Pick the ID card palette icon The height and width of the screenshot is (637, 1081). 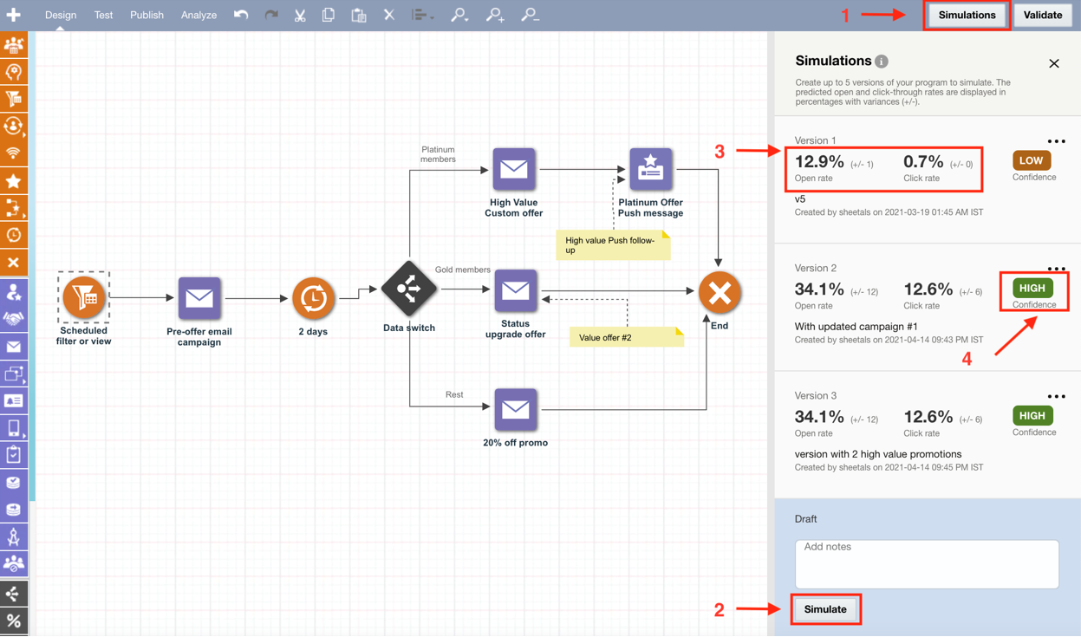14,401
